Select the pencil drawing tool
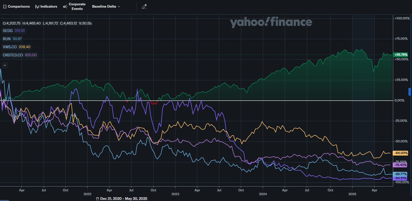 pos(144,7)
